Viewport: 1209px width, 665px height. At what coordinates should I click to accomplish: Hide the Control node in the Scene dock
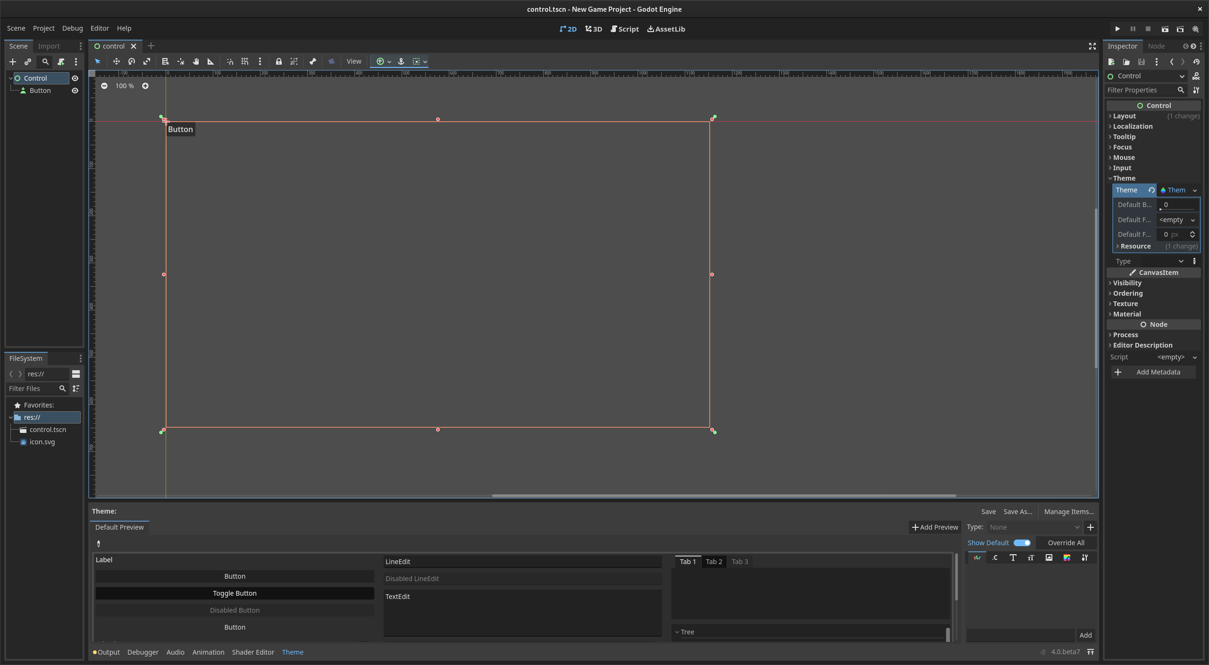point(76,78)
